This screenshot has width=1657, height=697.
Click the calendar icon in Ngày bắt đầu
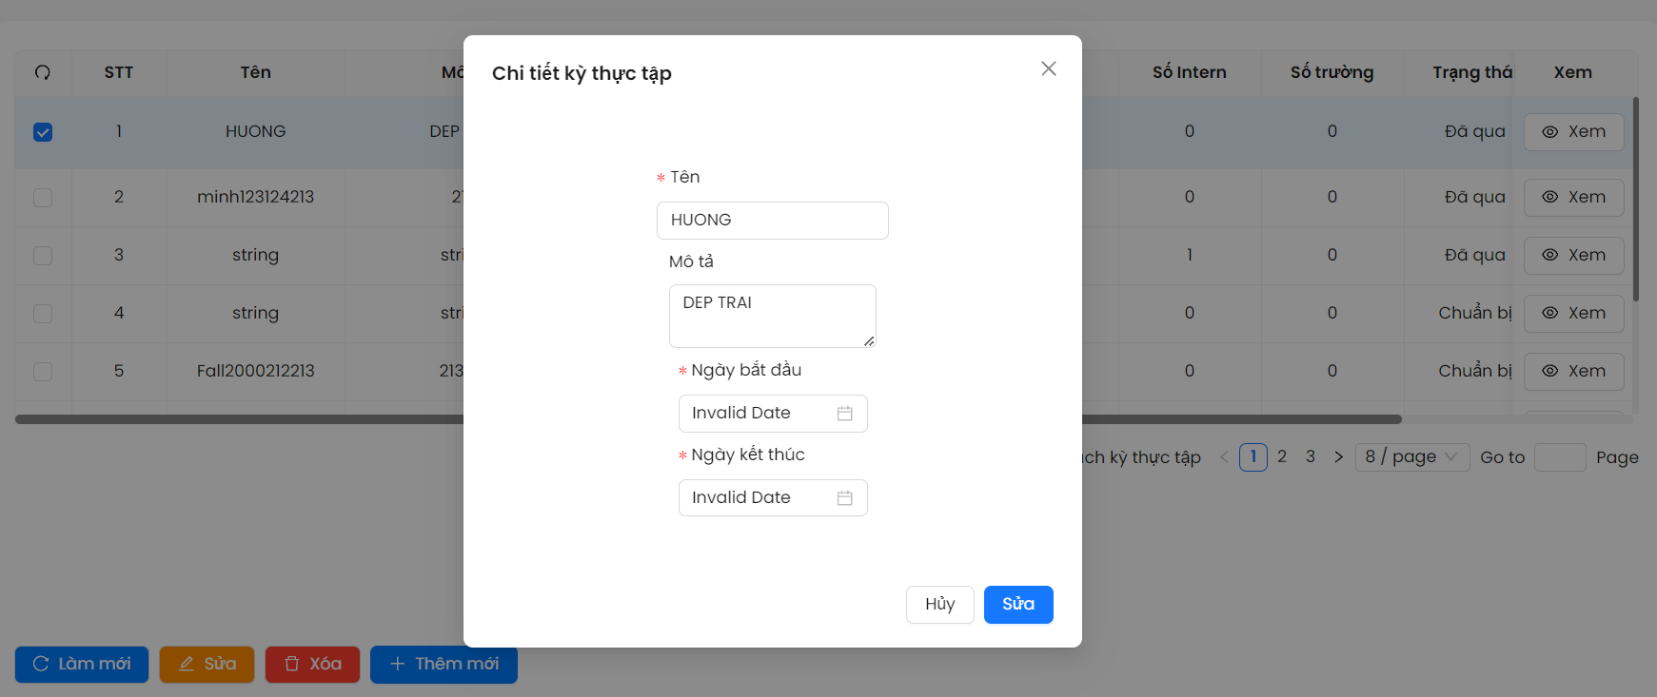pos(844,414)
